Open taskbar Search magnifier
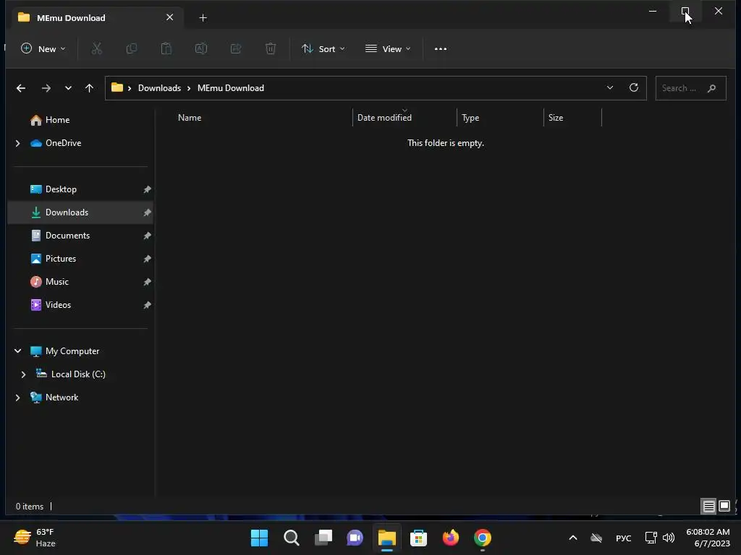The image size is (741, 555). click(x=292, y=538)
